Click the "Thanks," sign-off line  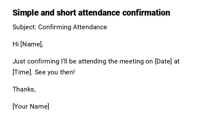pyautogui.click(x=24, y=89)
